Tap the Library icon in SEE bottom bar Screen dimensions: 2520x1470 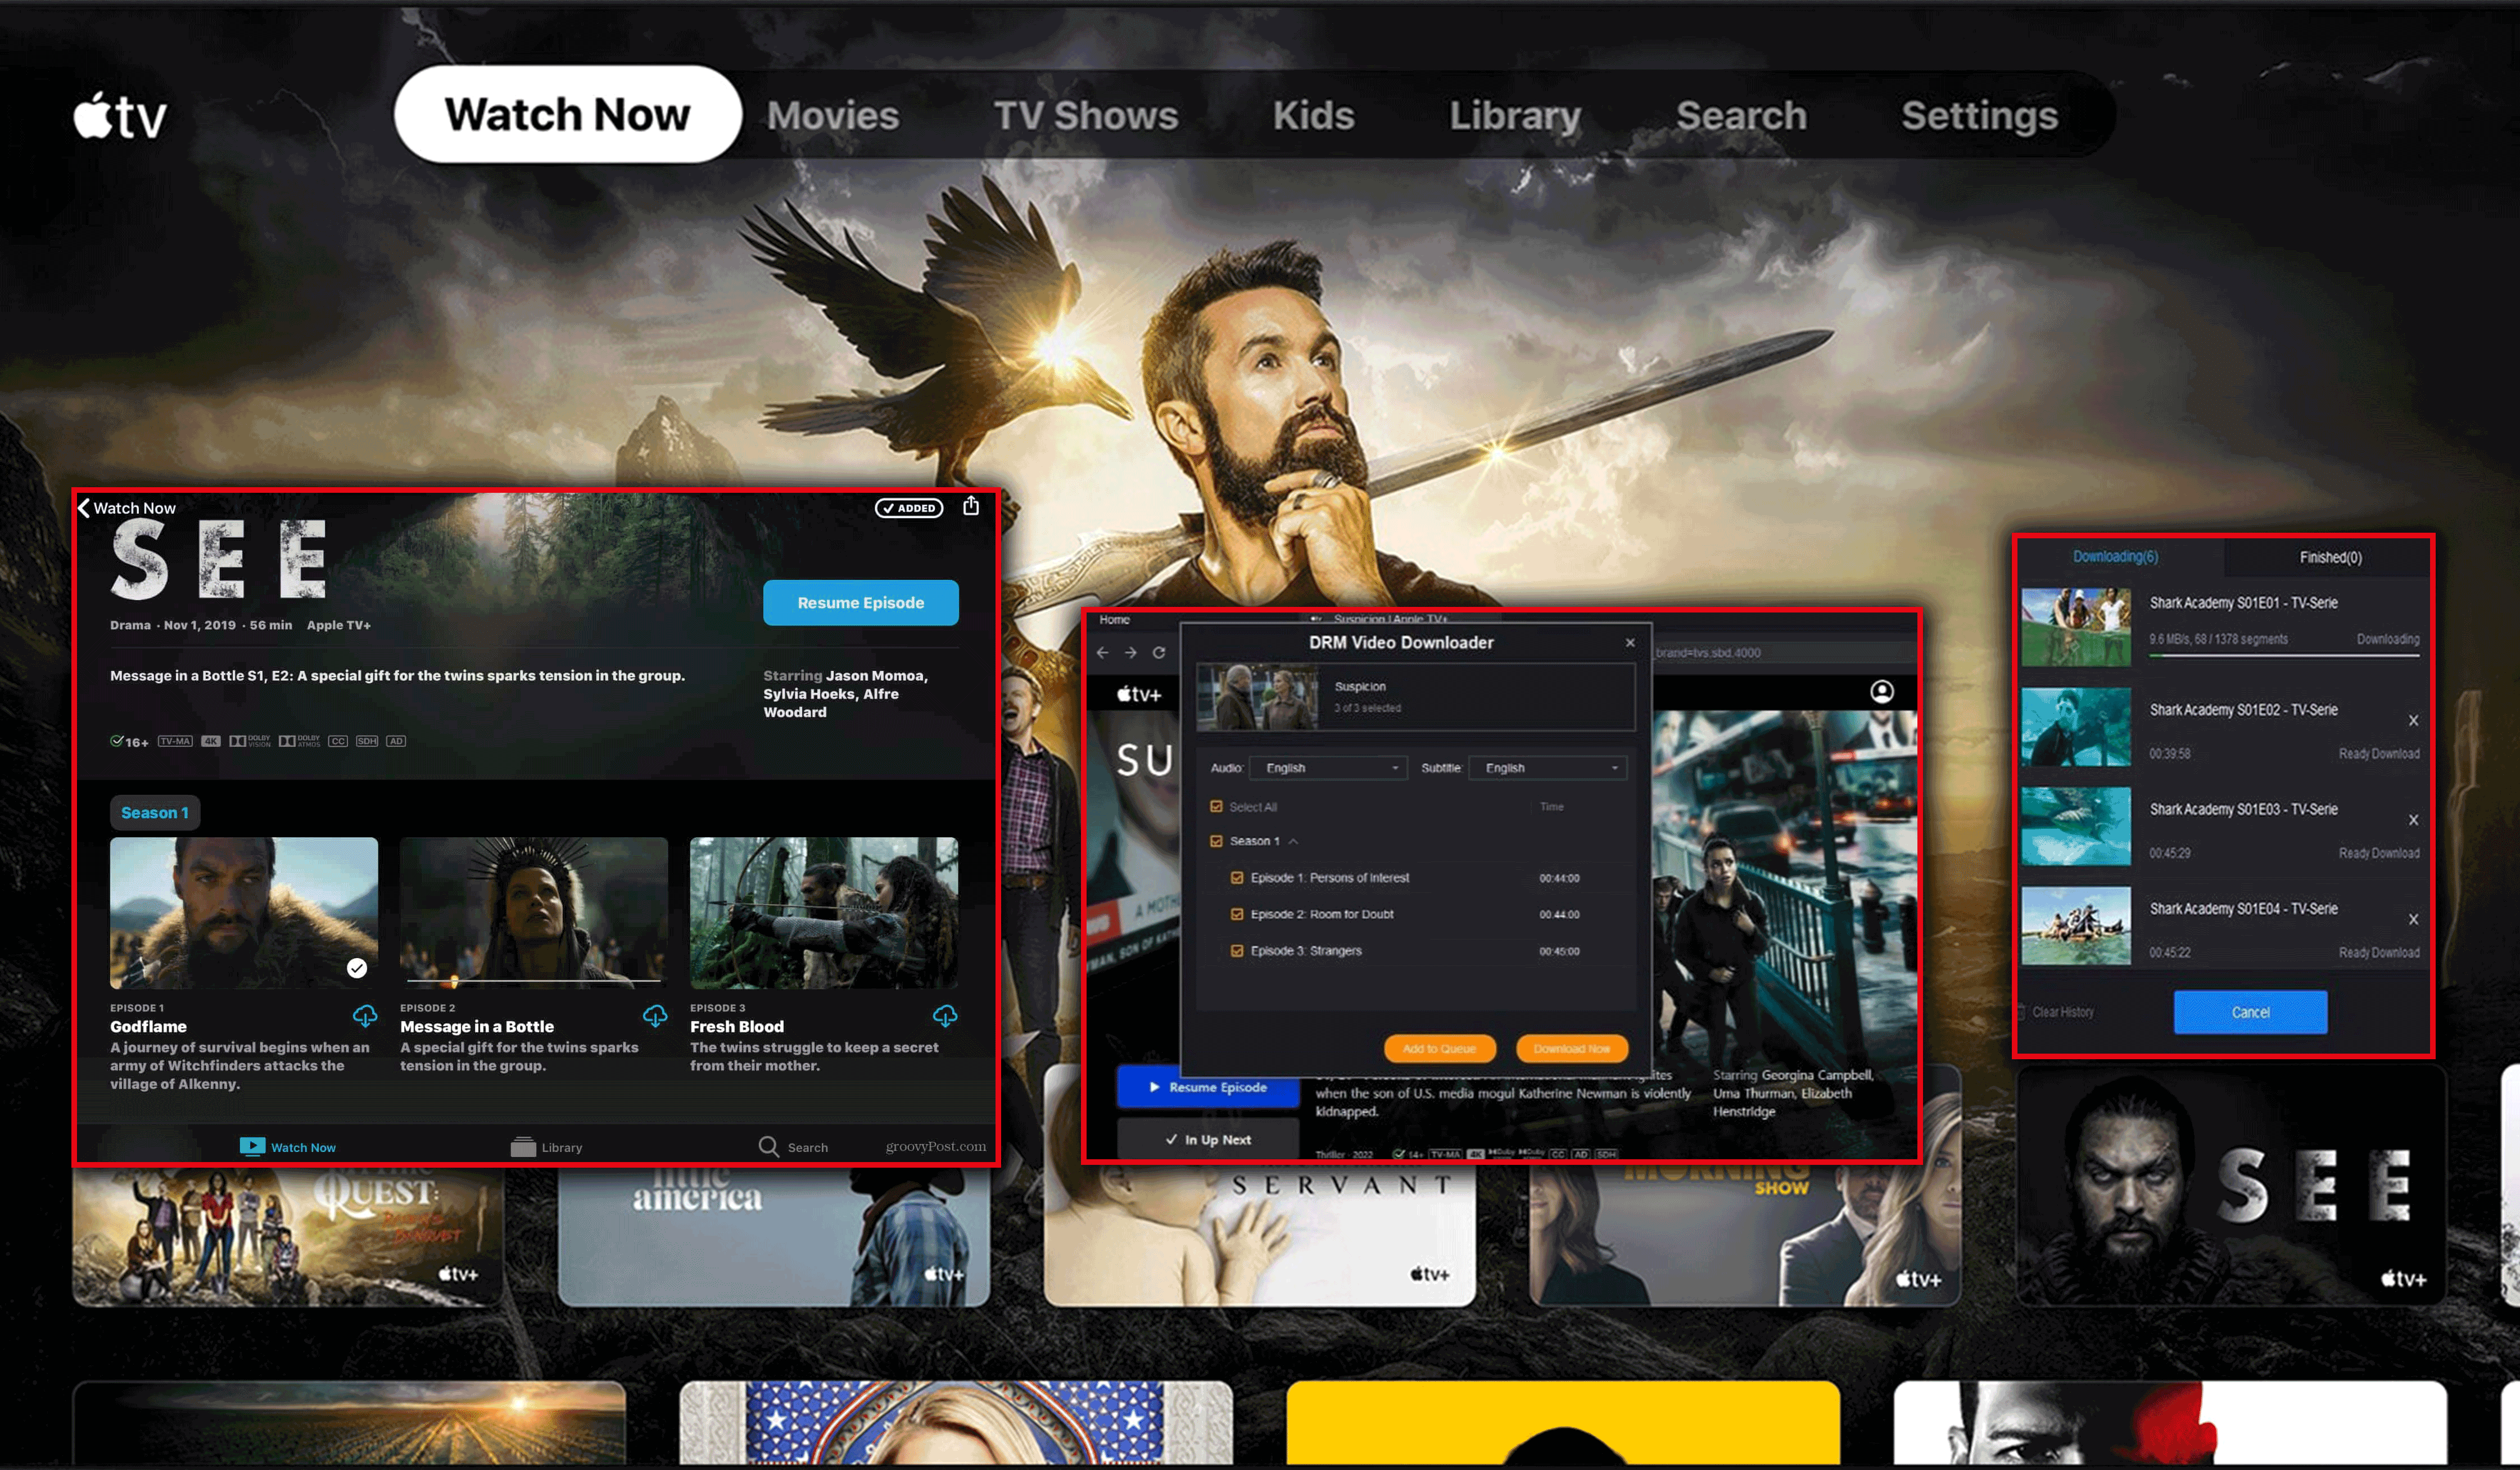coord(523,1146)
